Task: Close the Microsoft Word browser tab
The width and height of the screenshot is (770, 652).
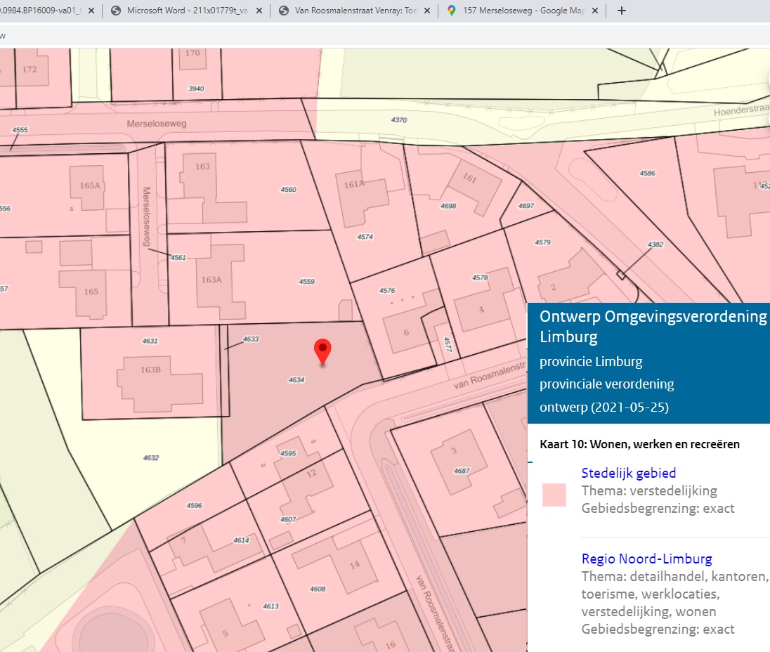Action: coord(259,11)
